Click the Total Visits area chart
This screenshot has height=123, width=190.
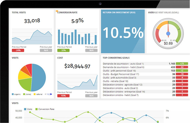tap(32, 37)
